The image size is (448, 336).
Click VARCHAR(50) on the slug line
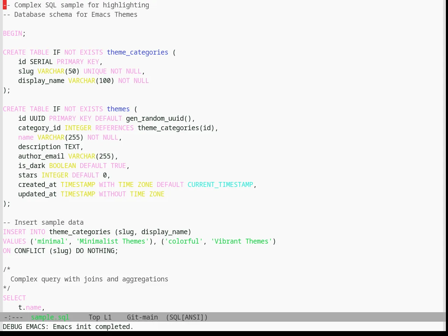click(58, 71)
